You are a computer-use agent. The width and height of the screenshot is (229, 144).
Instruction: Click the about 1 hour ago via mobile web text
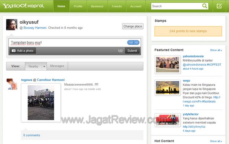point(82,89)
